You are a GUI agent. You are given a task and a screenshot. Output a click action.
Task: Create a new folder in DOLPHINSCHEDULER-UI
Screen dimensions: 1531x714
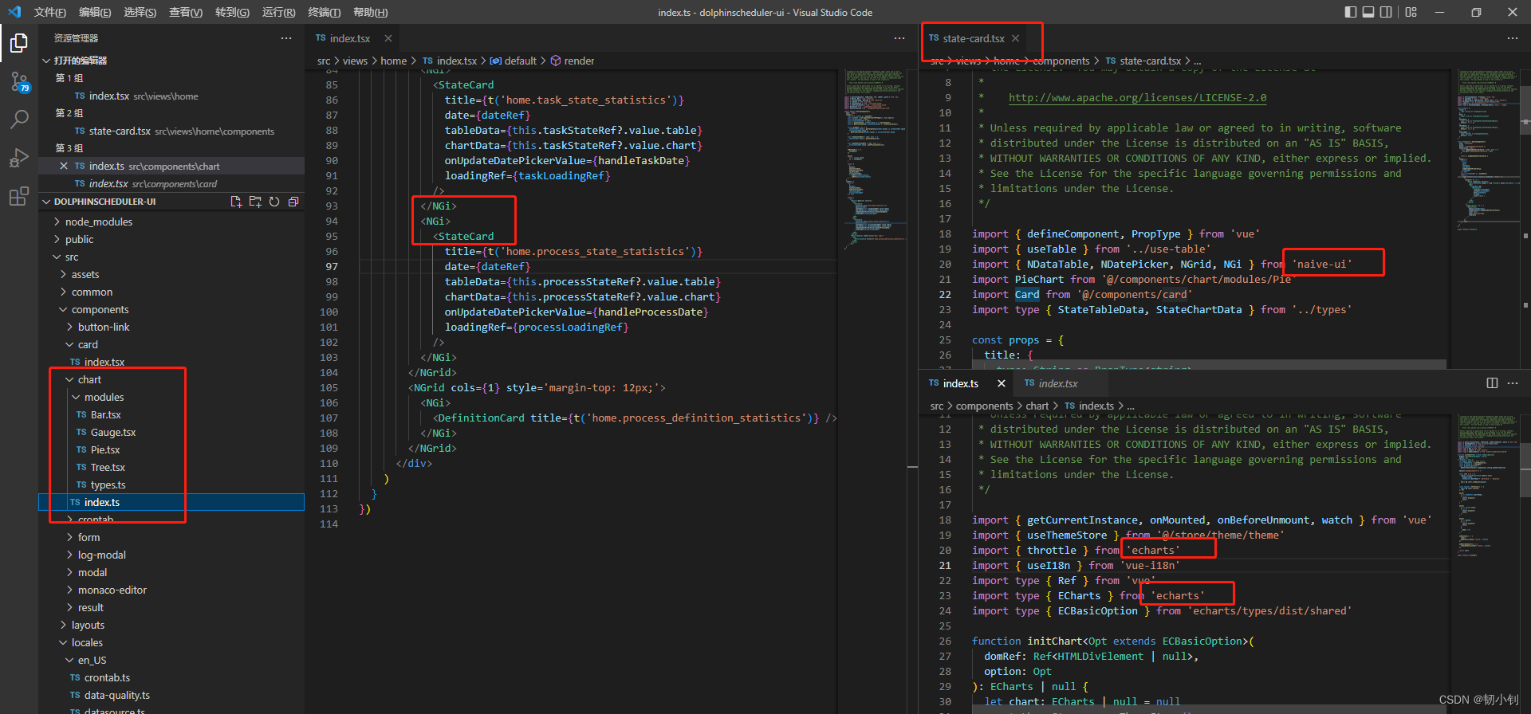255,202
